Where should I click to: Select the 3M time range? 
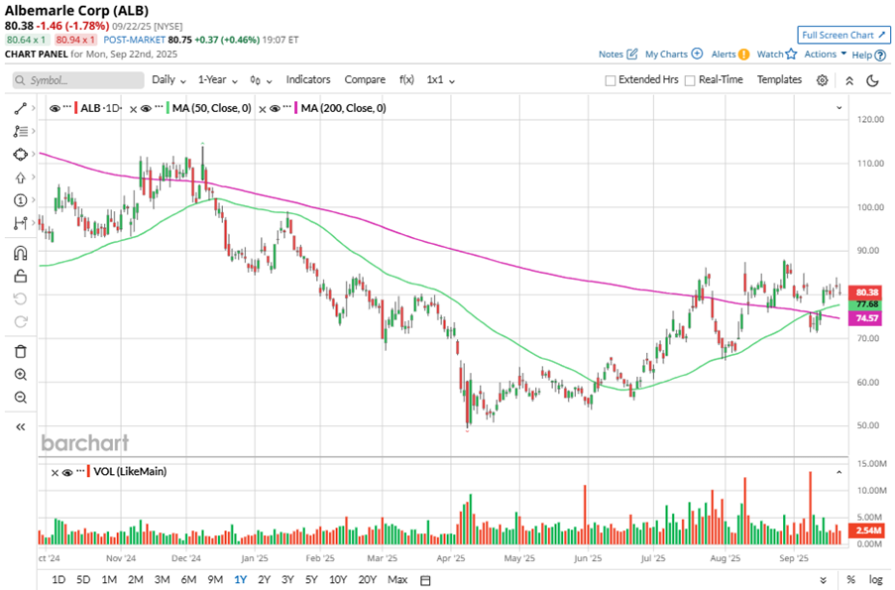[163, 580]
